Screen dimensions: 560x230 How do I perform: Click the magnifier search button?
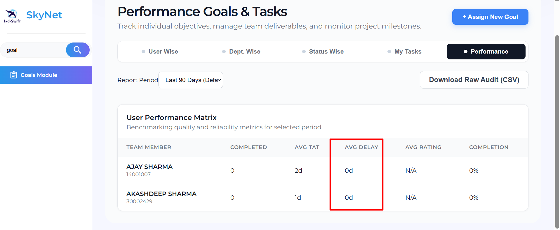coord(78,50)
